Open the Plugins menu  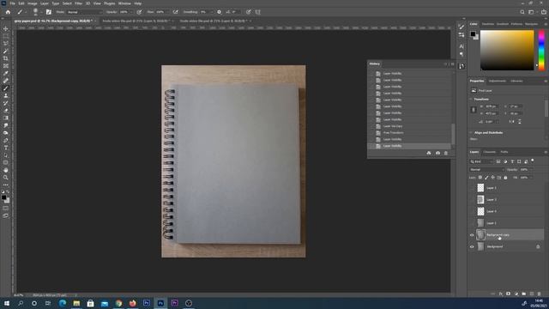click(109, 3)
